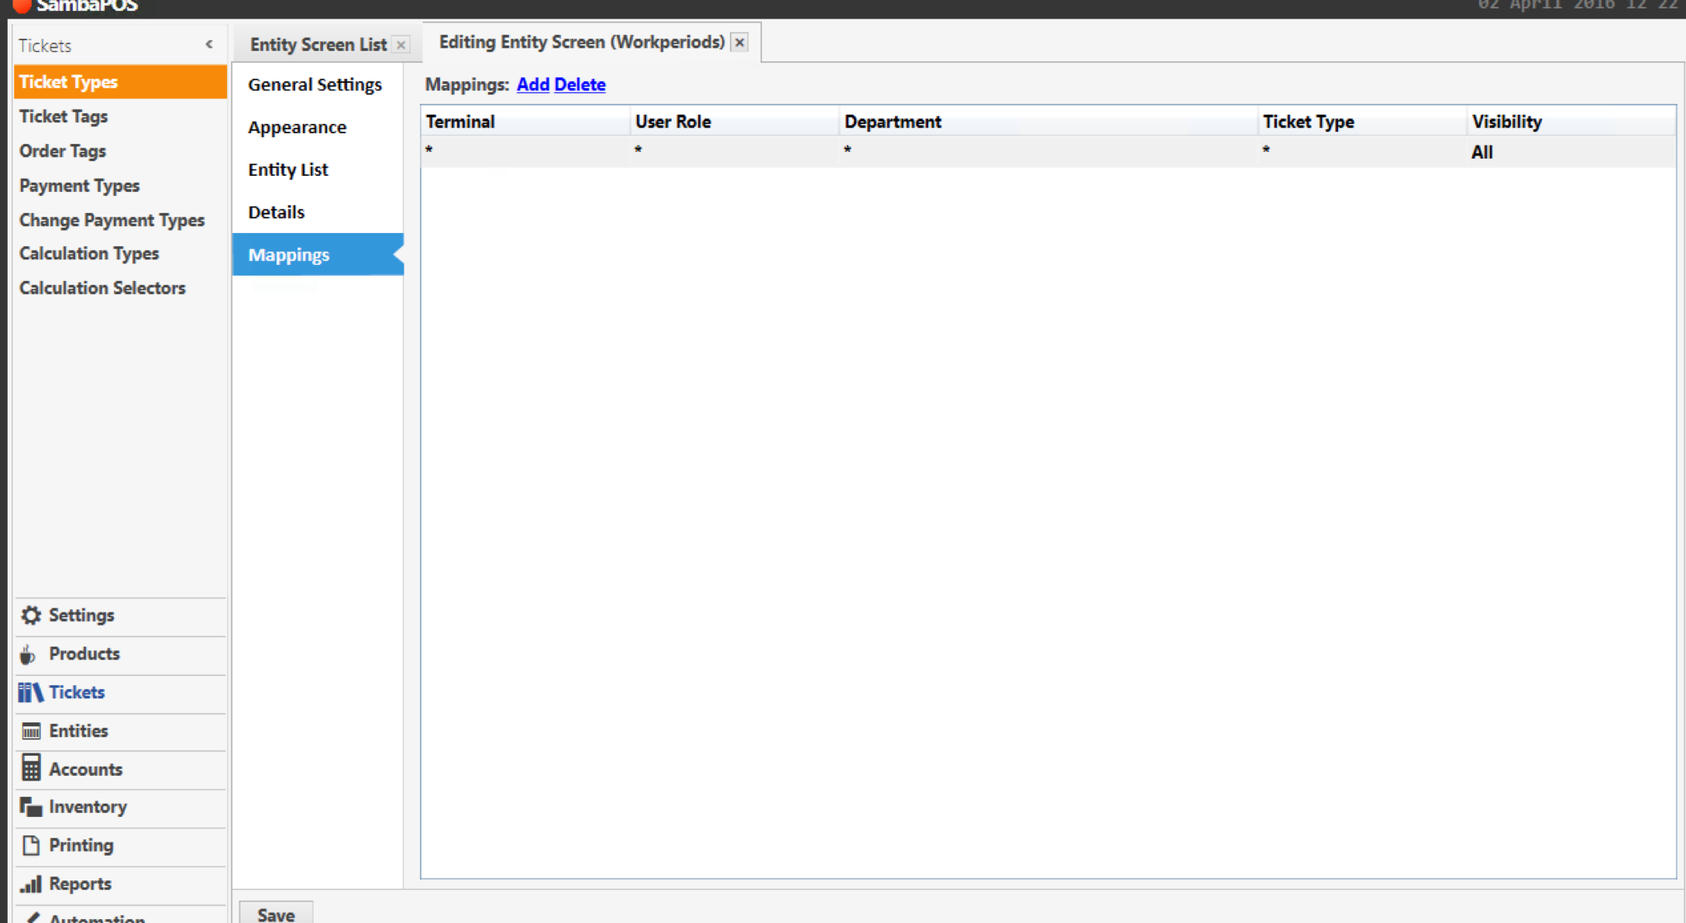The width and height of the screenshot is (1686, 923).
Task: Click the Printing page icon
Action: click(x=31, y=846)
